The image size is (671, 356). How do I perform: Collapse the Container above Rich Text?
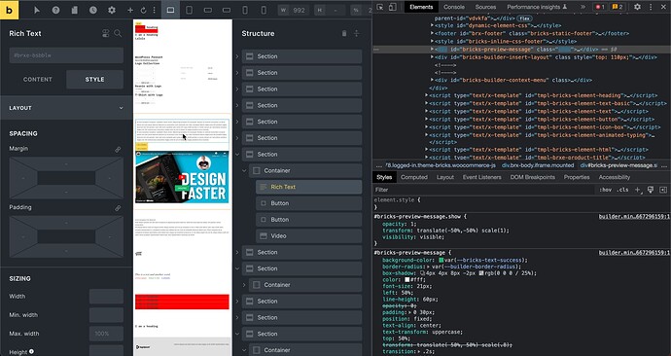pos(244,171)
